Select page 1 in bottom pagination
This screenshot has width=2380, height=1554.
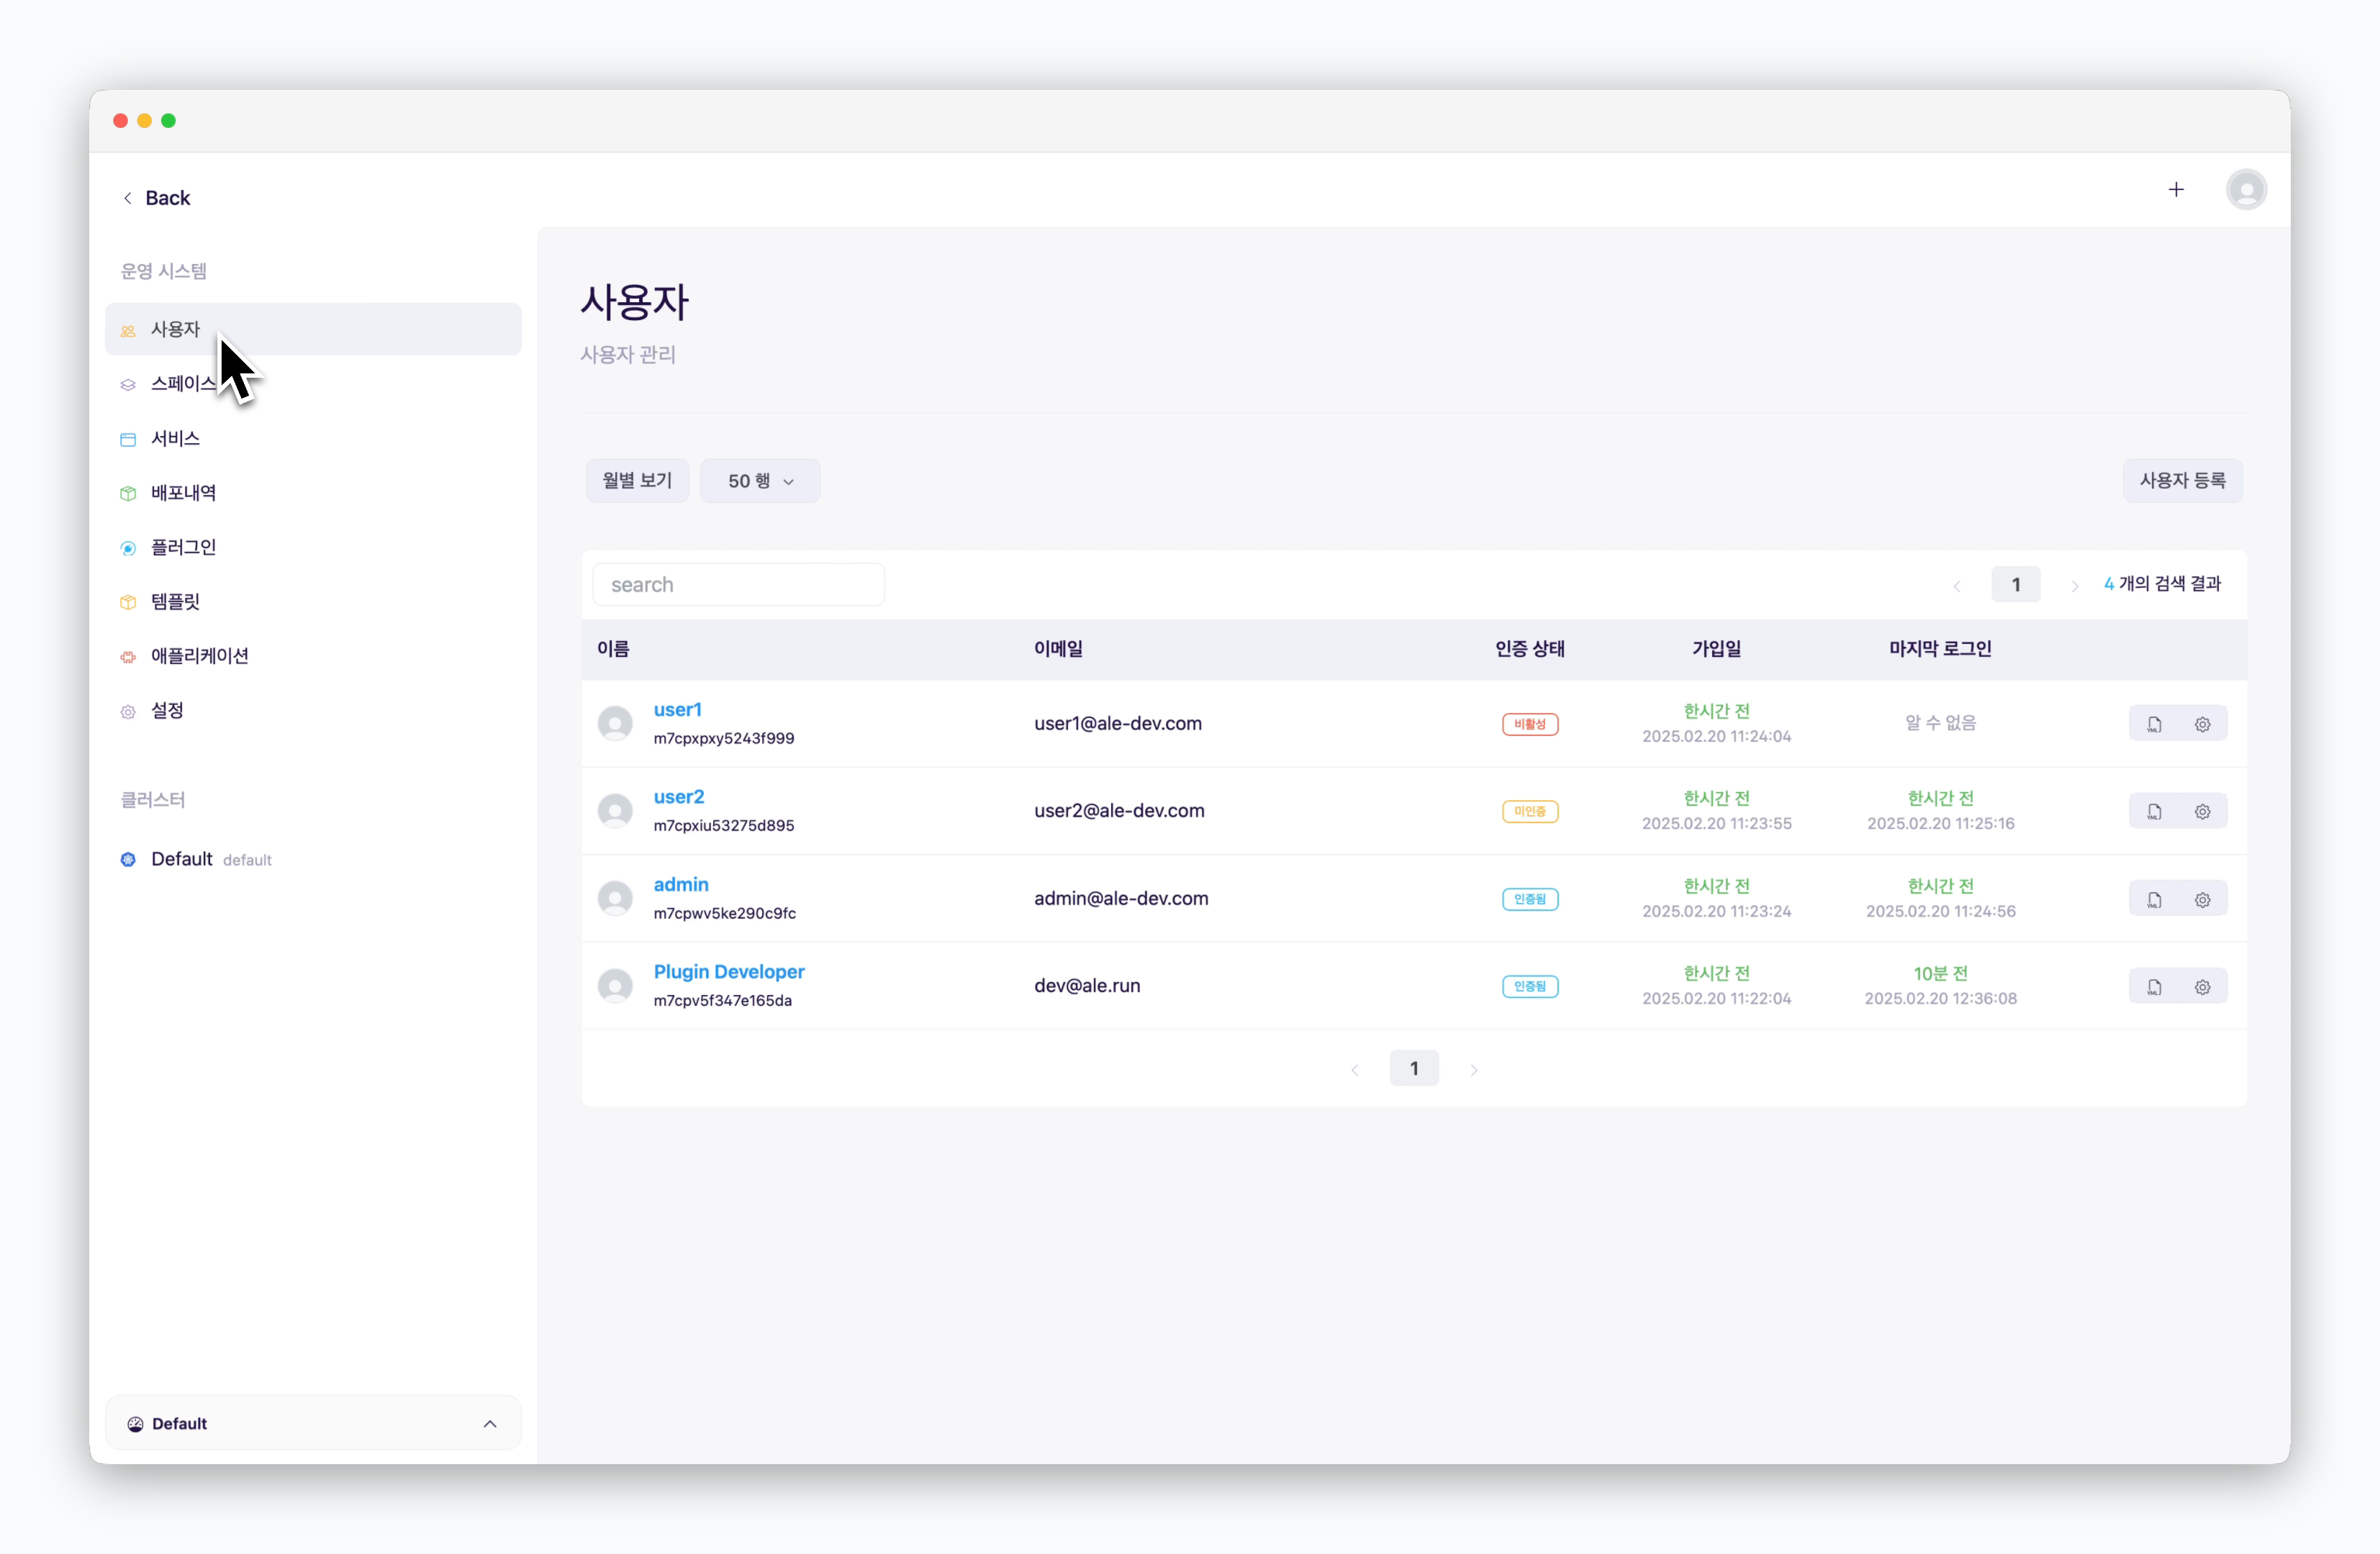(1414, 1068)
